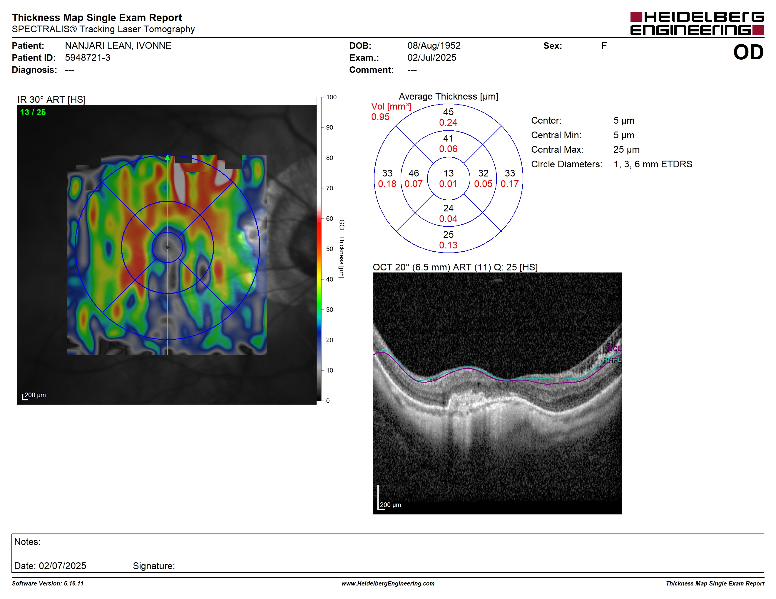Viewport: 776px width, 599px height.
Task: Click the GCL layer label on OCT scan
Action: click(614, 348)
